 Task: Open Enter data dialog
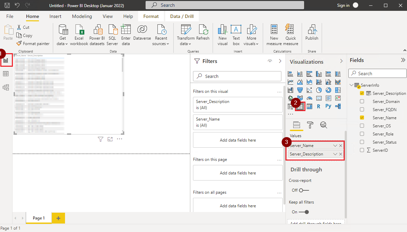point(126,35)
